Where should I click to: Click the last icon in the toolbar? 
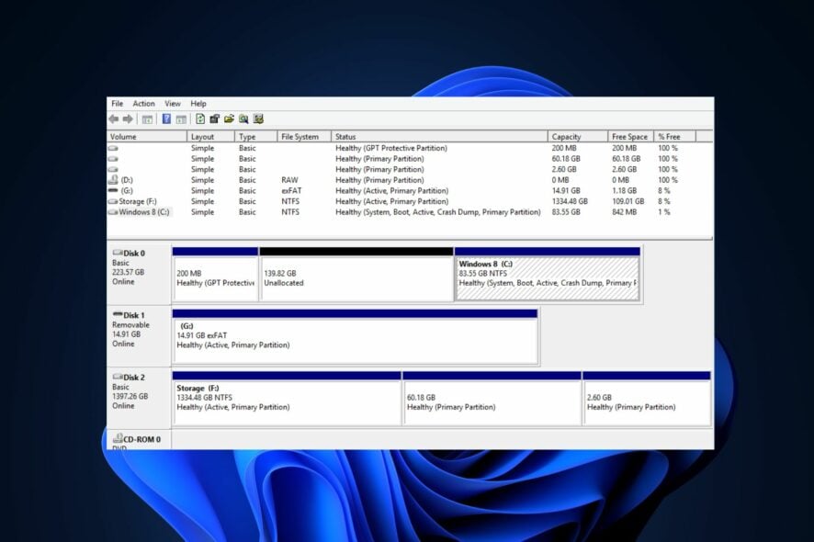coord(258,119)
